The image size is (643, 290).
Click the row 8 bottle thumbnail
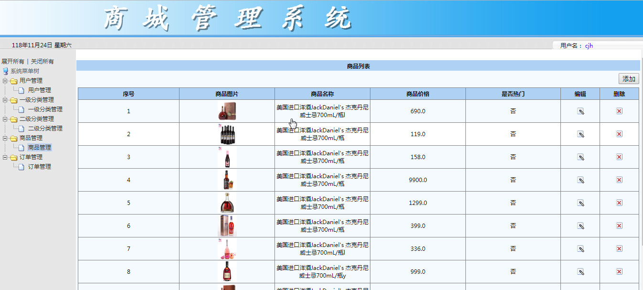[x=227, y=272]
